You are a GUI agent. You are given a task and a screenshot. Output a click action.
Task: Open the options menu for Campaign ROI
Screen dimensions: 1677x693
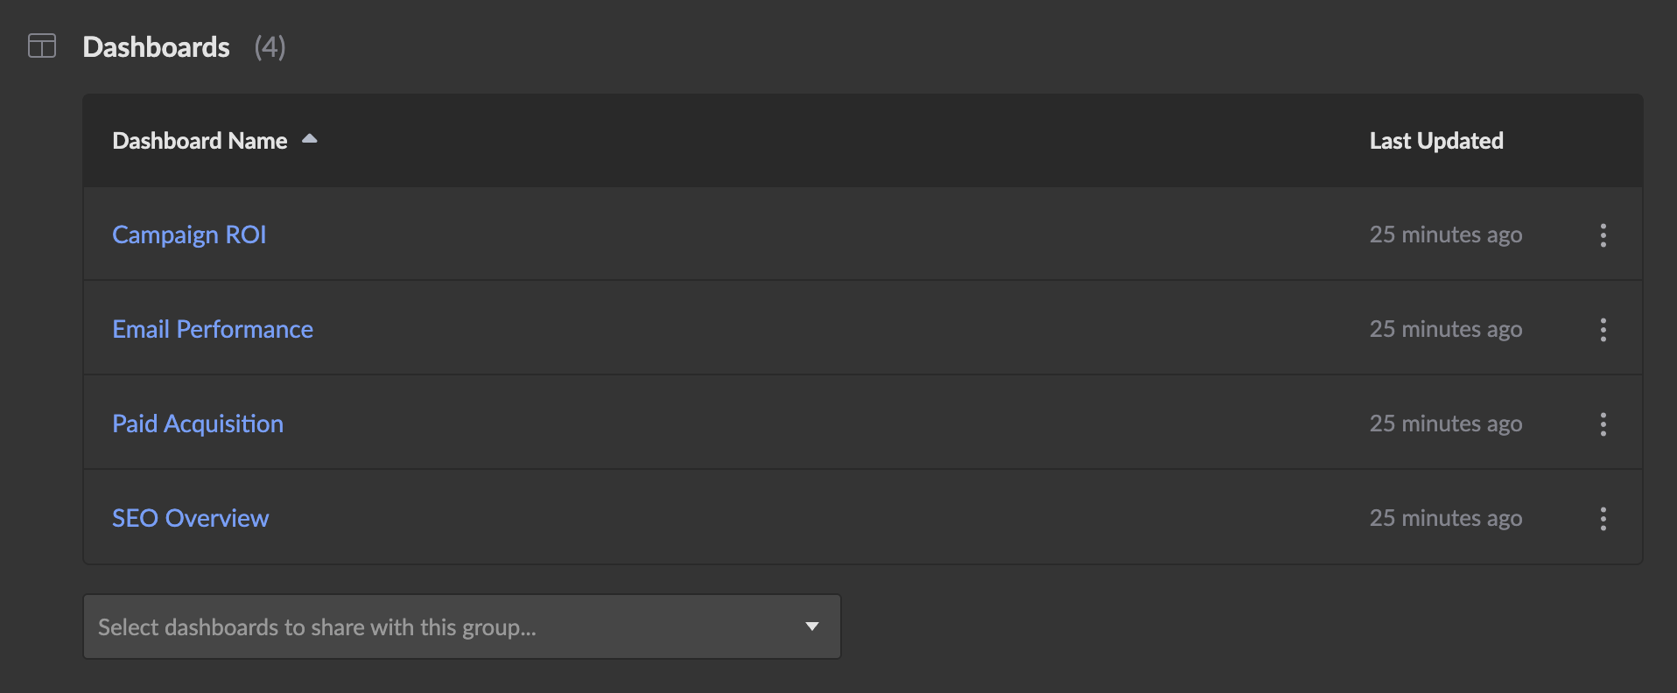click(x=1603, y=235)
